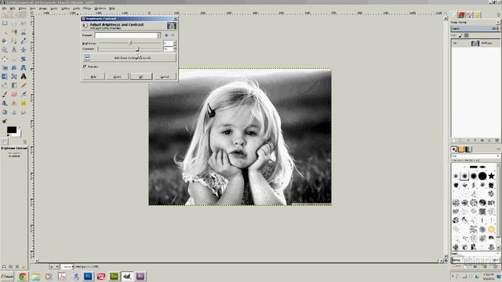Select the Paths tool
The image size is (502, 282).
(x=14, y=41)
